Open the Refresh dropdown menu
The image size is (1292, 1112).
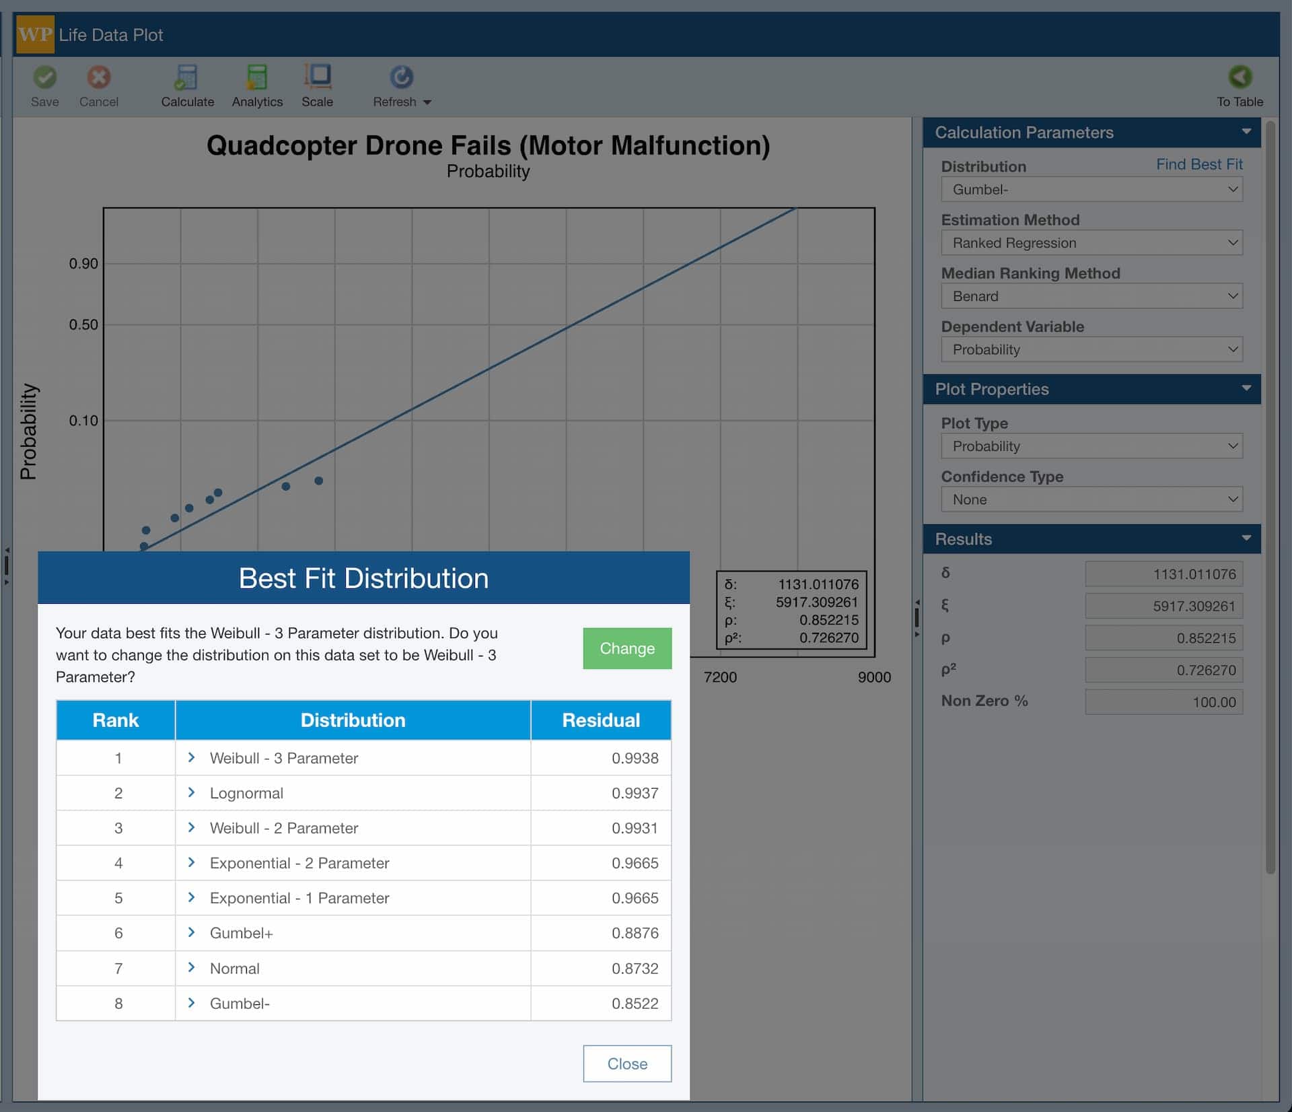(428, 102)
